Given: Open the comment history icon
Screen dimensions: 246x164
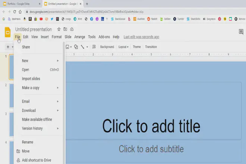Looking at the screenshot, I should point(241,32).
